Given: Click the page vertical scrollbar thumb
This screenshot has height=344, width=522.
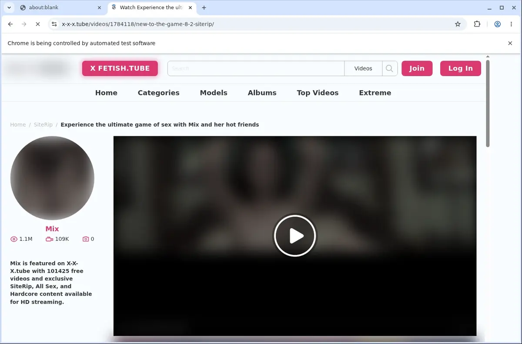Looking at the screenshot, I should coord(488,104).
